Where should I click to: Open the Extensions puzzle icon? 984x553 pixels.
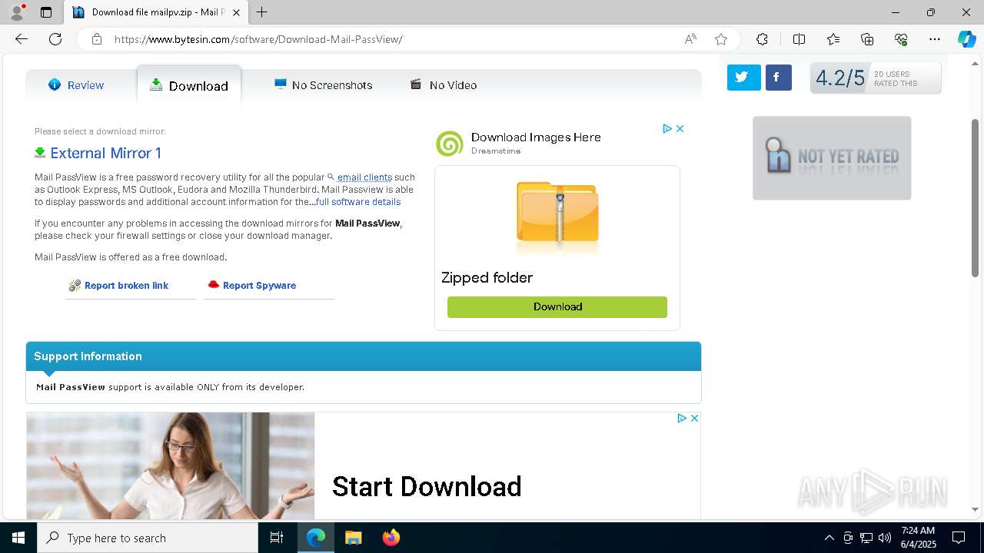pyautogui.click(x=762, y=39)
